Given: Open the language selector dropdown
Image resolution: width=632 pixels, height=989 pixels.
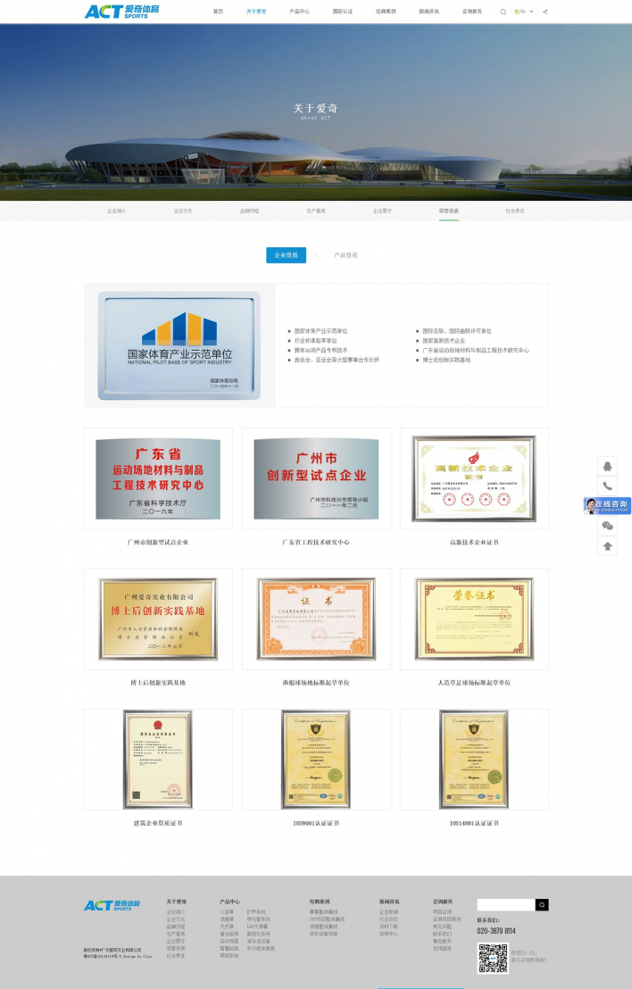Looking at the screenshot, I should (524, 12).
